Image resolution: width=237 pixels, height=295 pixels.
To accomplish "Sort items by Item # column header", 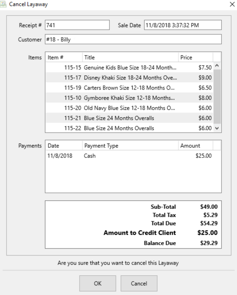I will pos(64,57).
